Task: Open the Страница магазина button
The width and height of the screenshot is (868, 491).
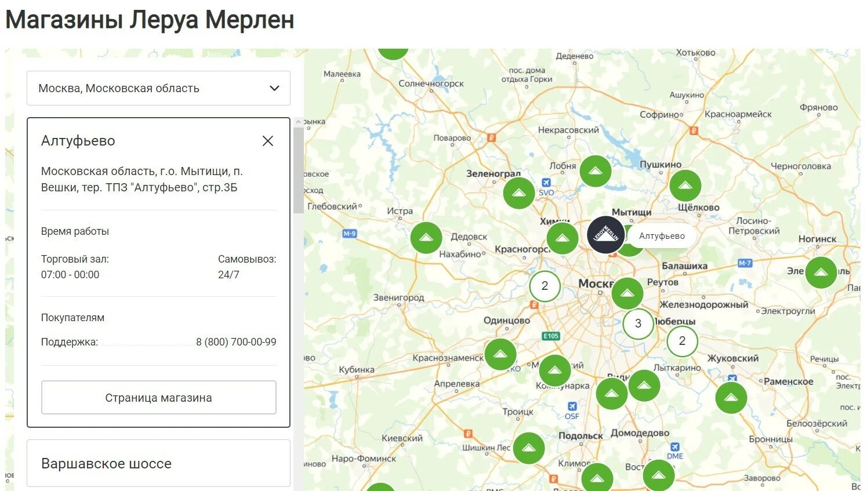Action: click(158, 398)
